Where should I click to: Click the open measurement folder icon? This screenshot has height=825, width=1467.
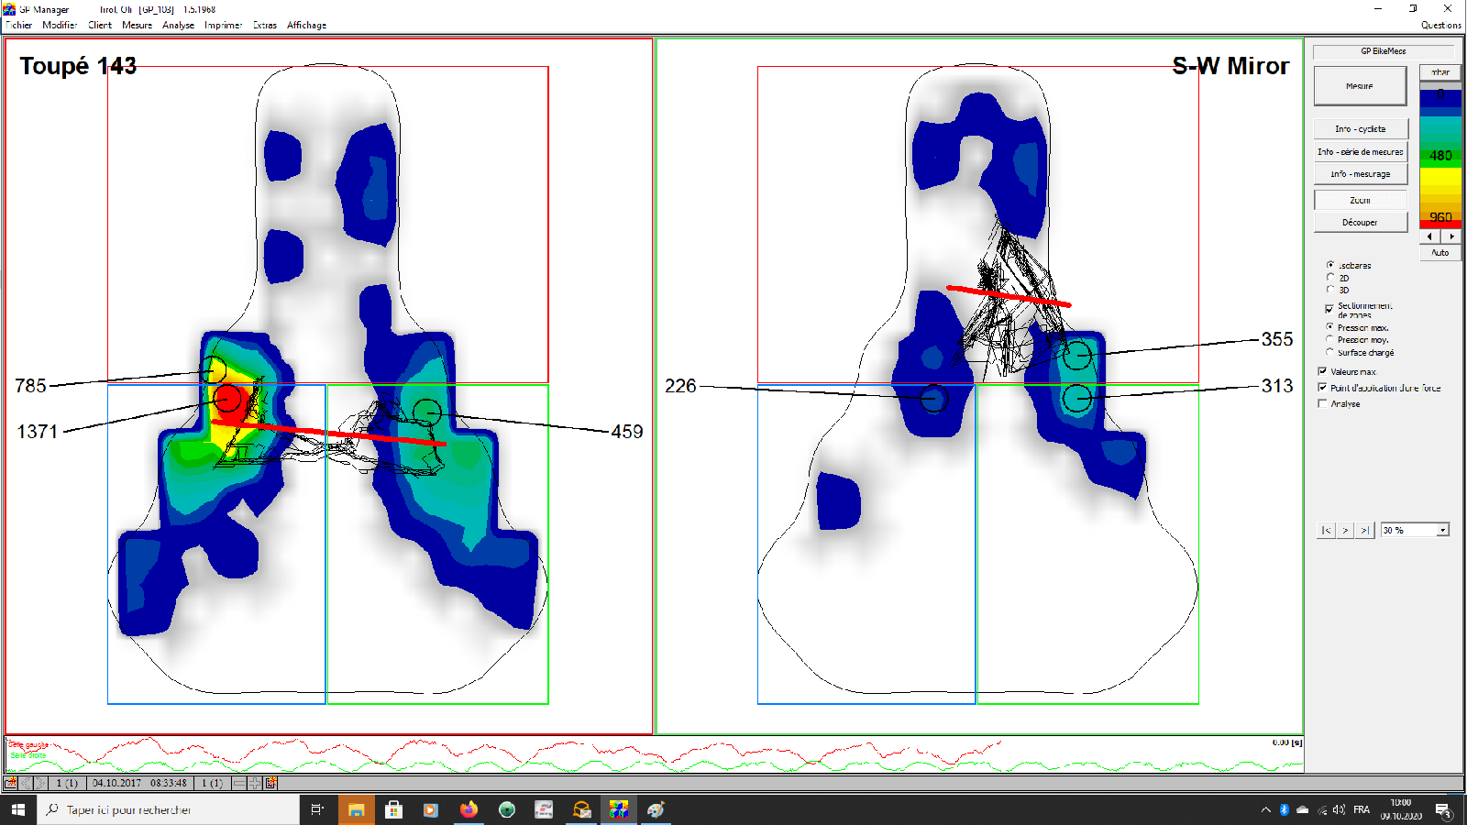coord(10,783)
